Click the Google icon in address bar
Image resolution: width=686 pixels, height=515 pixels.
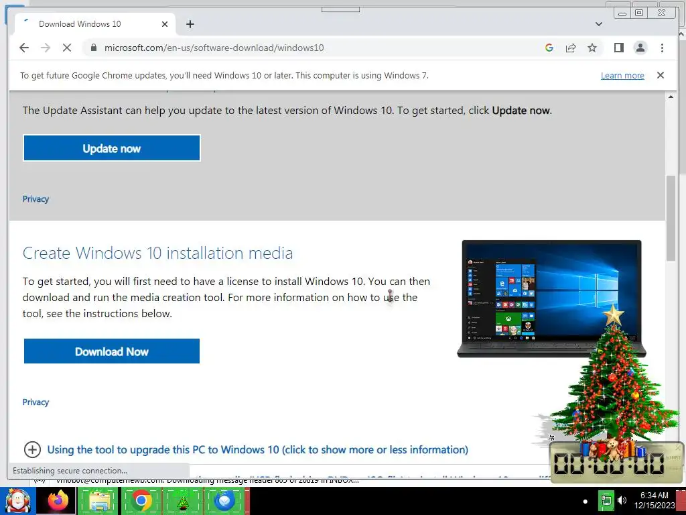click(549, 48)
